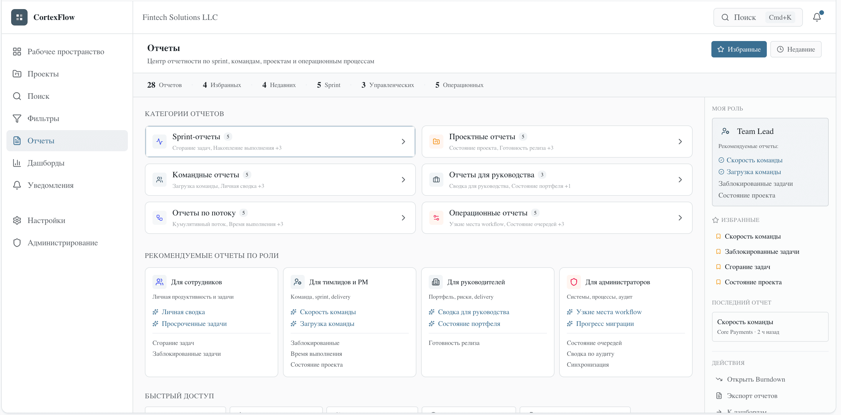Click the Командные отчеты people icon
This screenshot has height=415, width=841.
(x=159, y=179)
